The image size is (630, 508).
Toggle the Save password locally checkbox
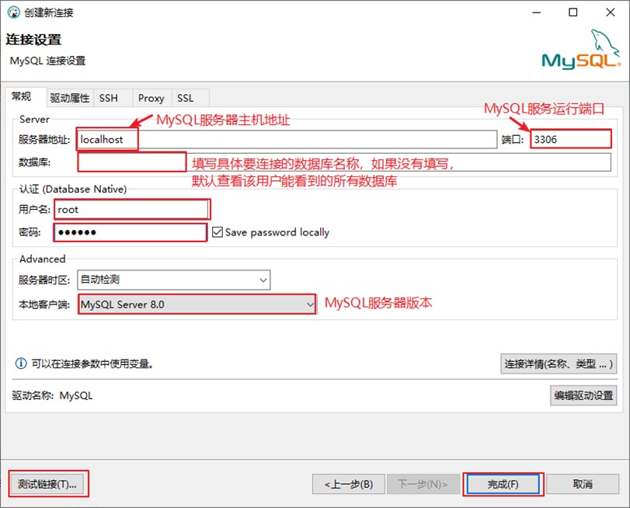pos(219,231)
